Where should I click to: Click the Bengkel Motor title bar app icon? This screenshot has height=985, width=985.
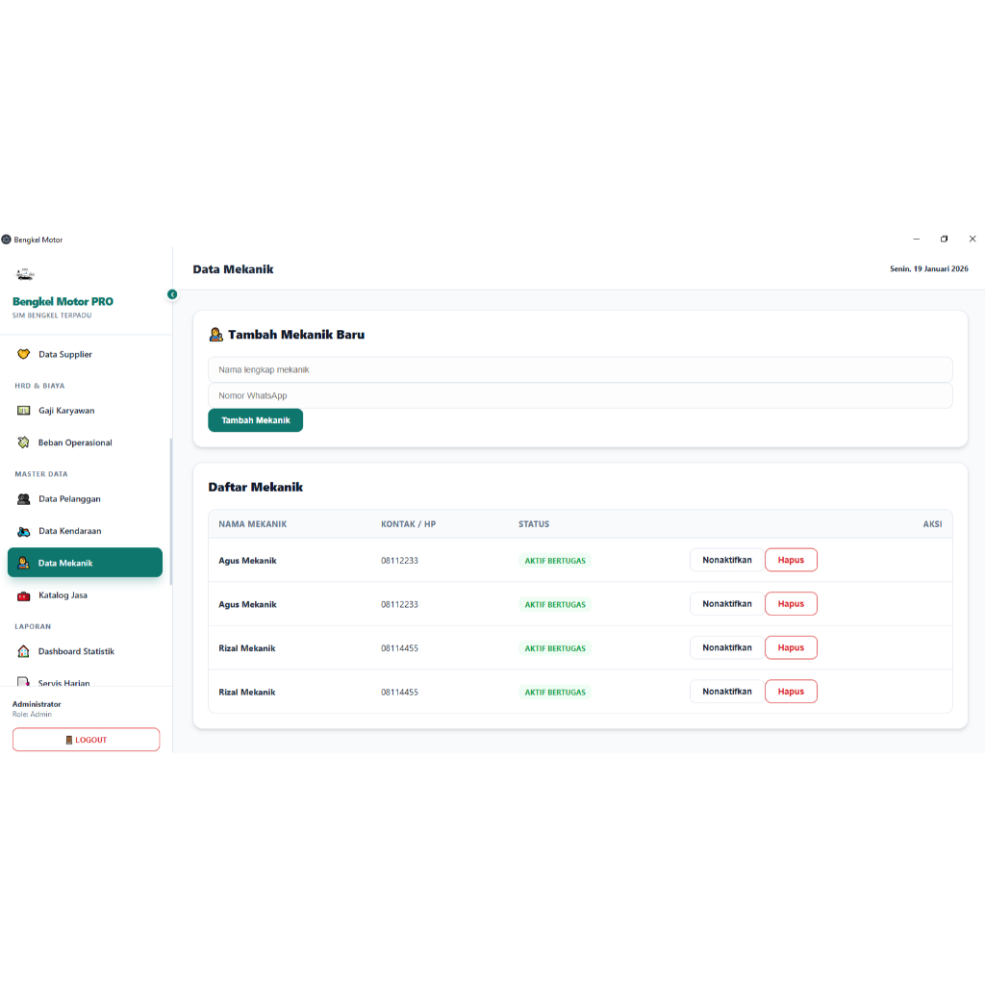[7, 240]
